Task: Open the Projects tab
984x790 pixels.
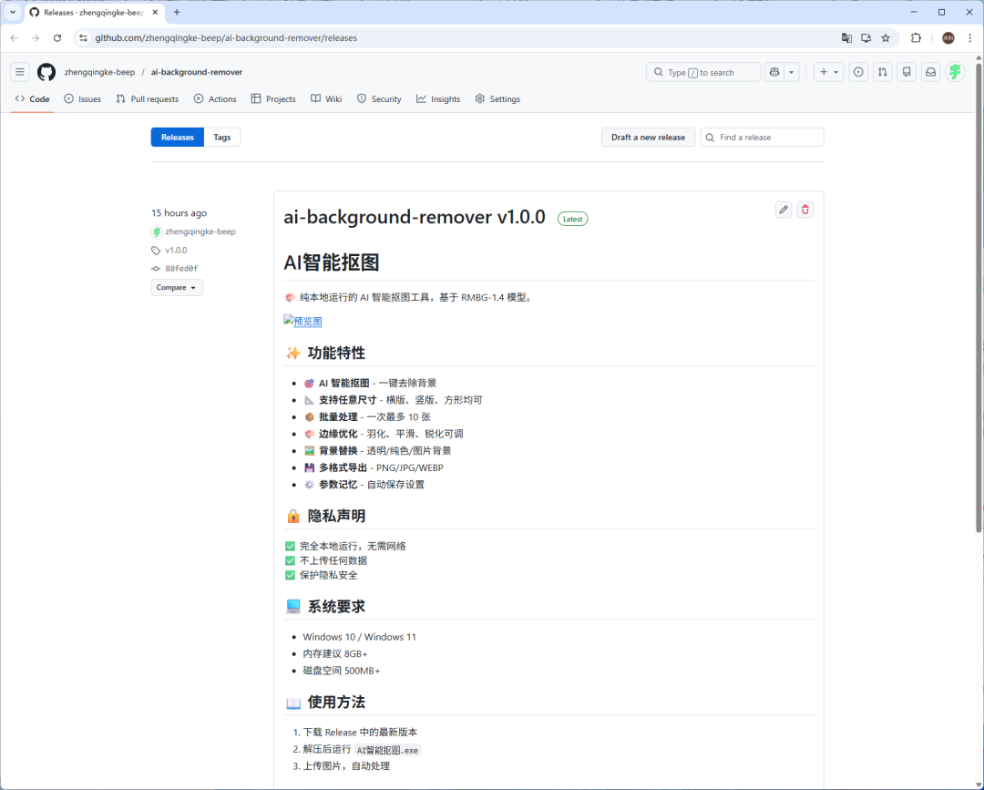Action: [273, 99]
